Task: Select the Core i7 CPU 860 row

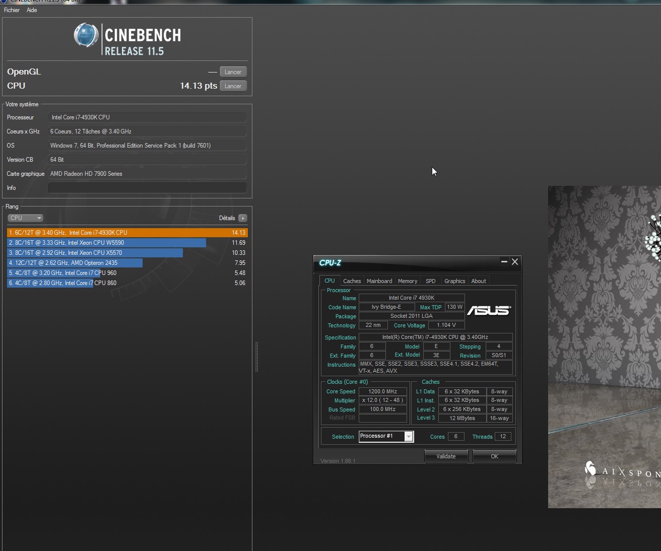Action: [x=127, y=283]
